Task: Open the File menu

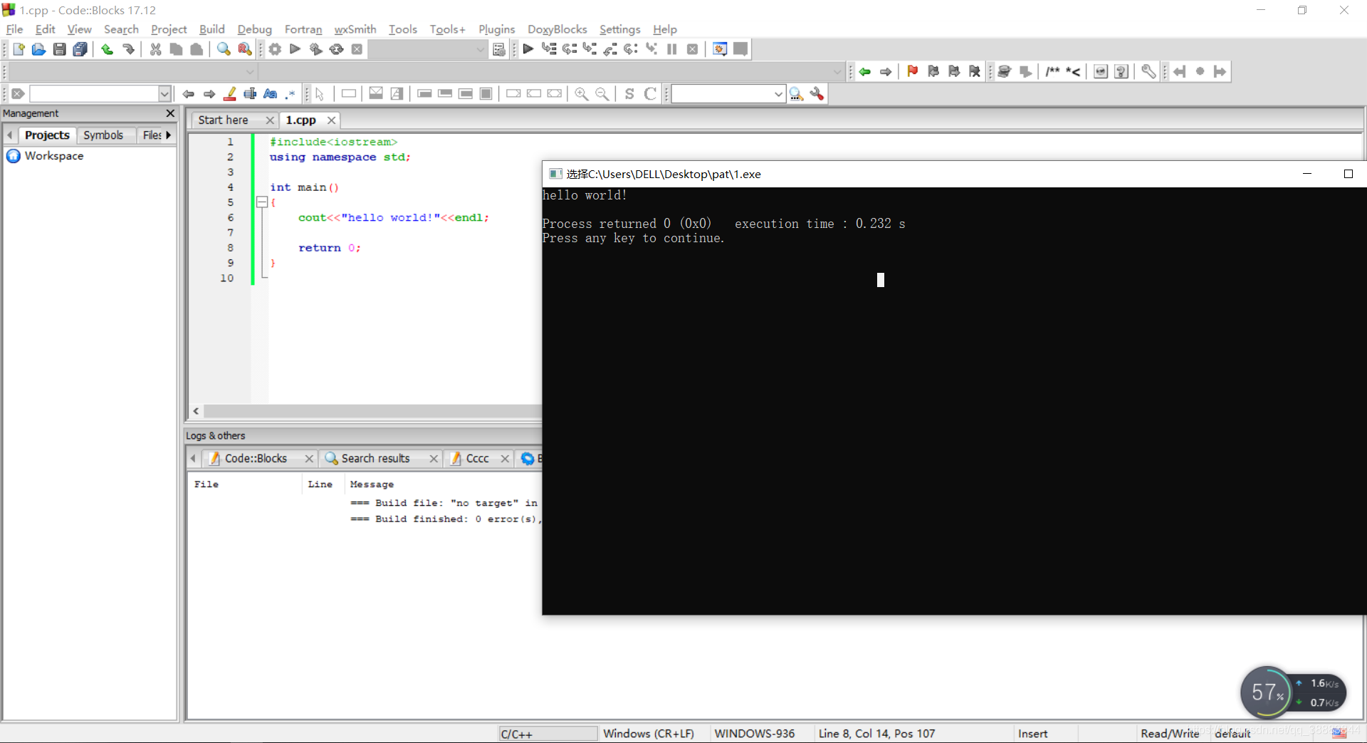Action: click(x=14, y=29)
